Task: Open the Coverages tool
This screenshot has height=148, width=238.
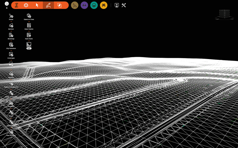Action: coord(11,54)
